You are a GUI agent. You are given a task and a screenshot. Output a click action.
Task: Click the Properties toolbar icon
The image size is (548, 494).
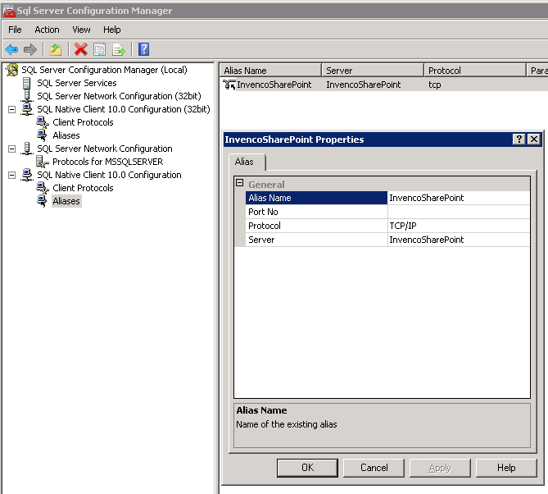coord(99,49)
